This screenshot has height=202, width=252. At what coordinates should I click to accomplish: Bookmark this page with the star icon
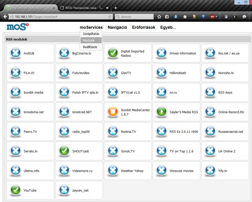click(x=159, y=17)
